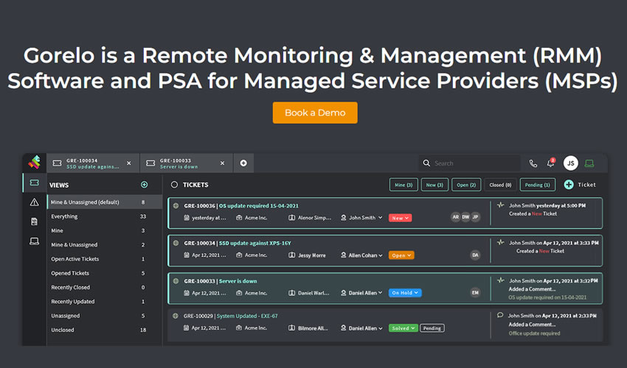
Task: Open ticket GRE-100036 OS update required
Action: [241, 205]
